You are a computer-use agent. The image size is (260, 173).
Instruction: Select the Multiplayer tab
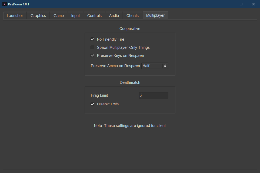[155, 15]
